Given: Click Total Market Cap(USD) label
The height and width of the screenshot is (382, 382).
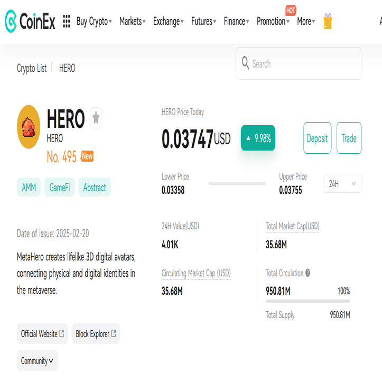Looking at the screenshot, I should click(x=292, y=226).
